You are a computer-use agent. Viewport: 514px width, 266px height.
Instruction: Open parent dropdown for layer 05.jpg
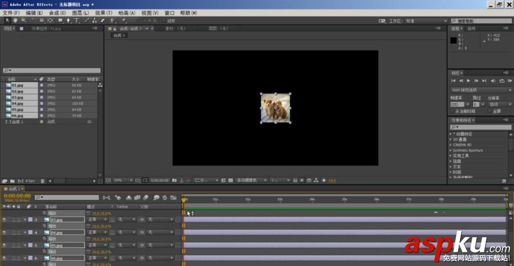pos(160,245)
